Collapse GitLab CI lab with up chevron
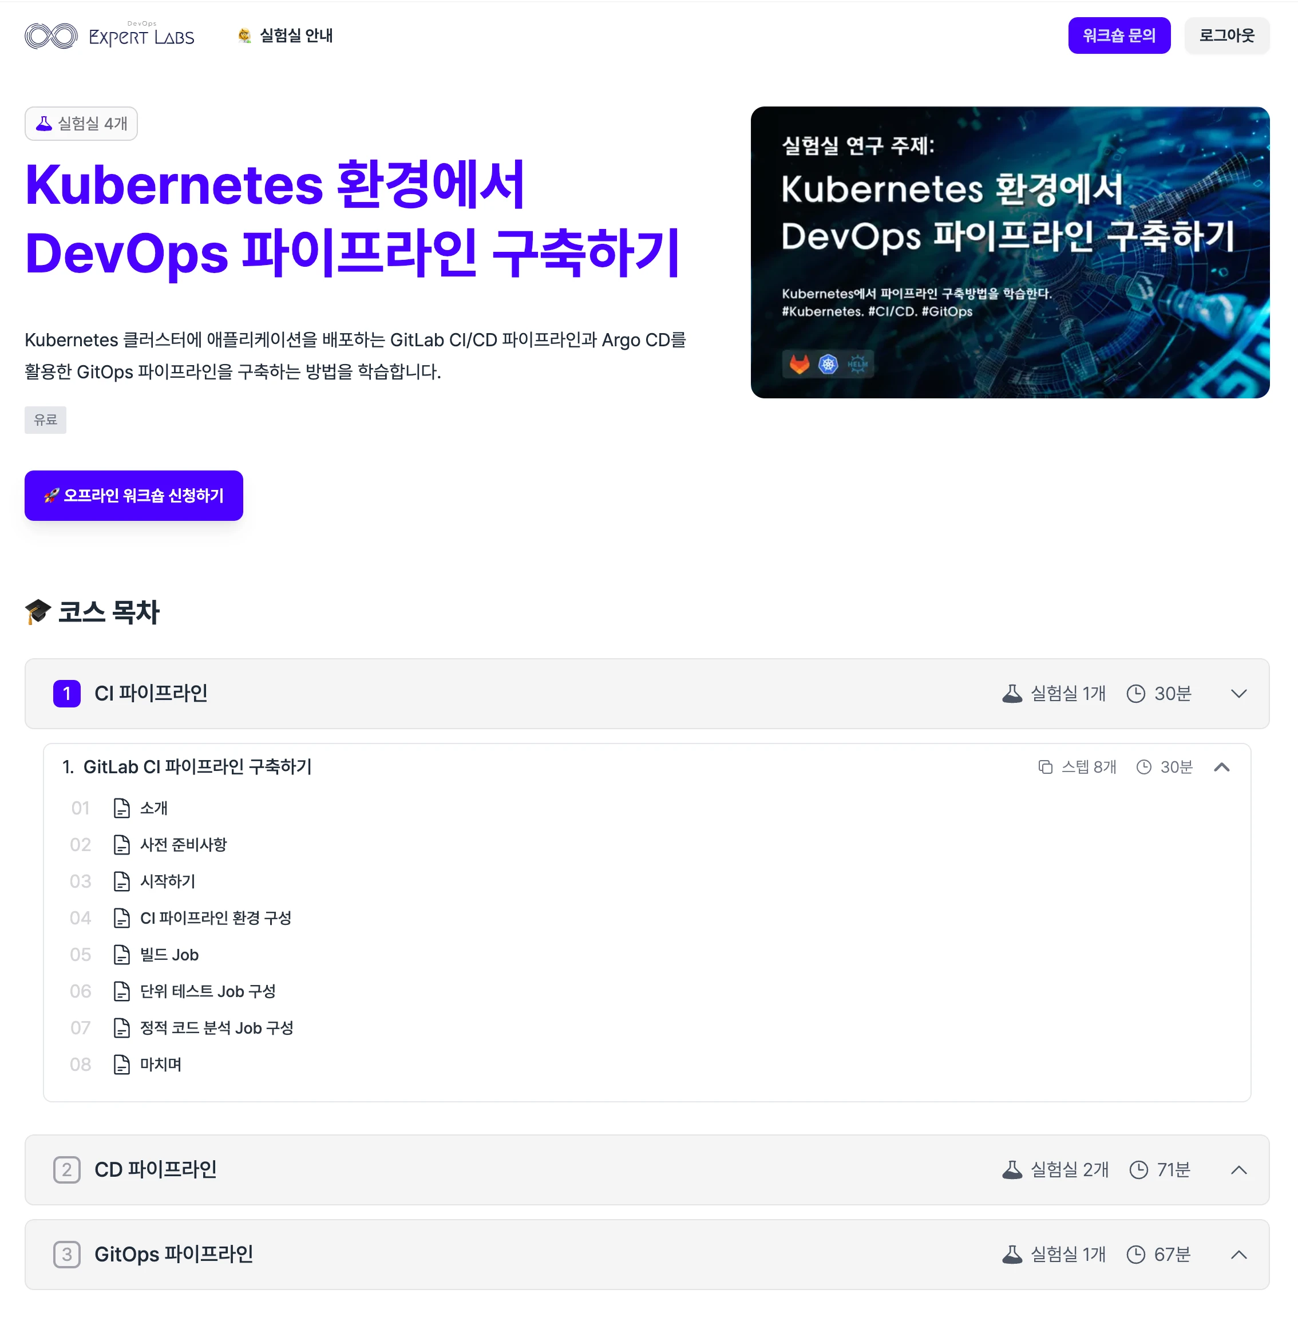This screenshot has width=1298, height=1329. (1222, 767)
